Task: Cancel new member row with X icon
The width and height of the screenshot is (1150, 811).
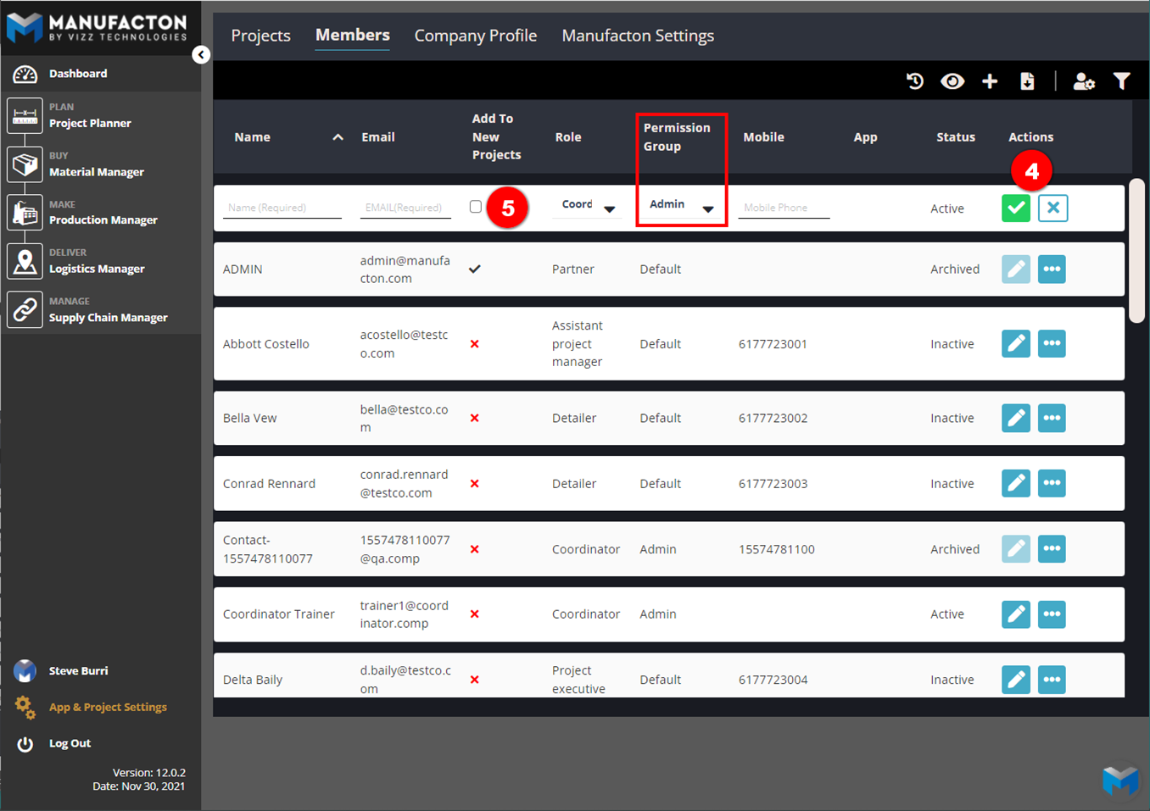Action: pyautogui.click(x=1052, y=208)
